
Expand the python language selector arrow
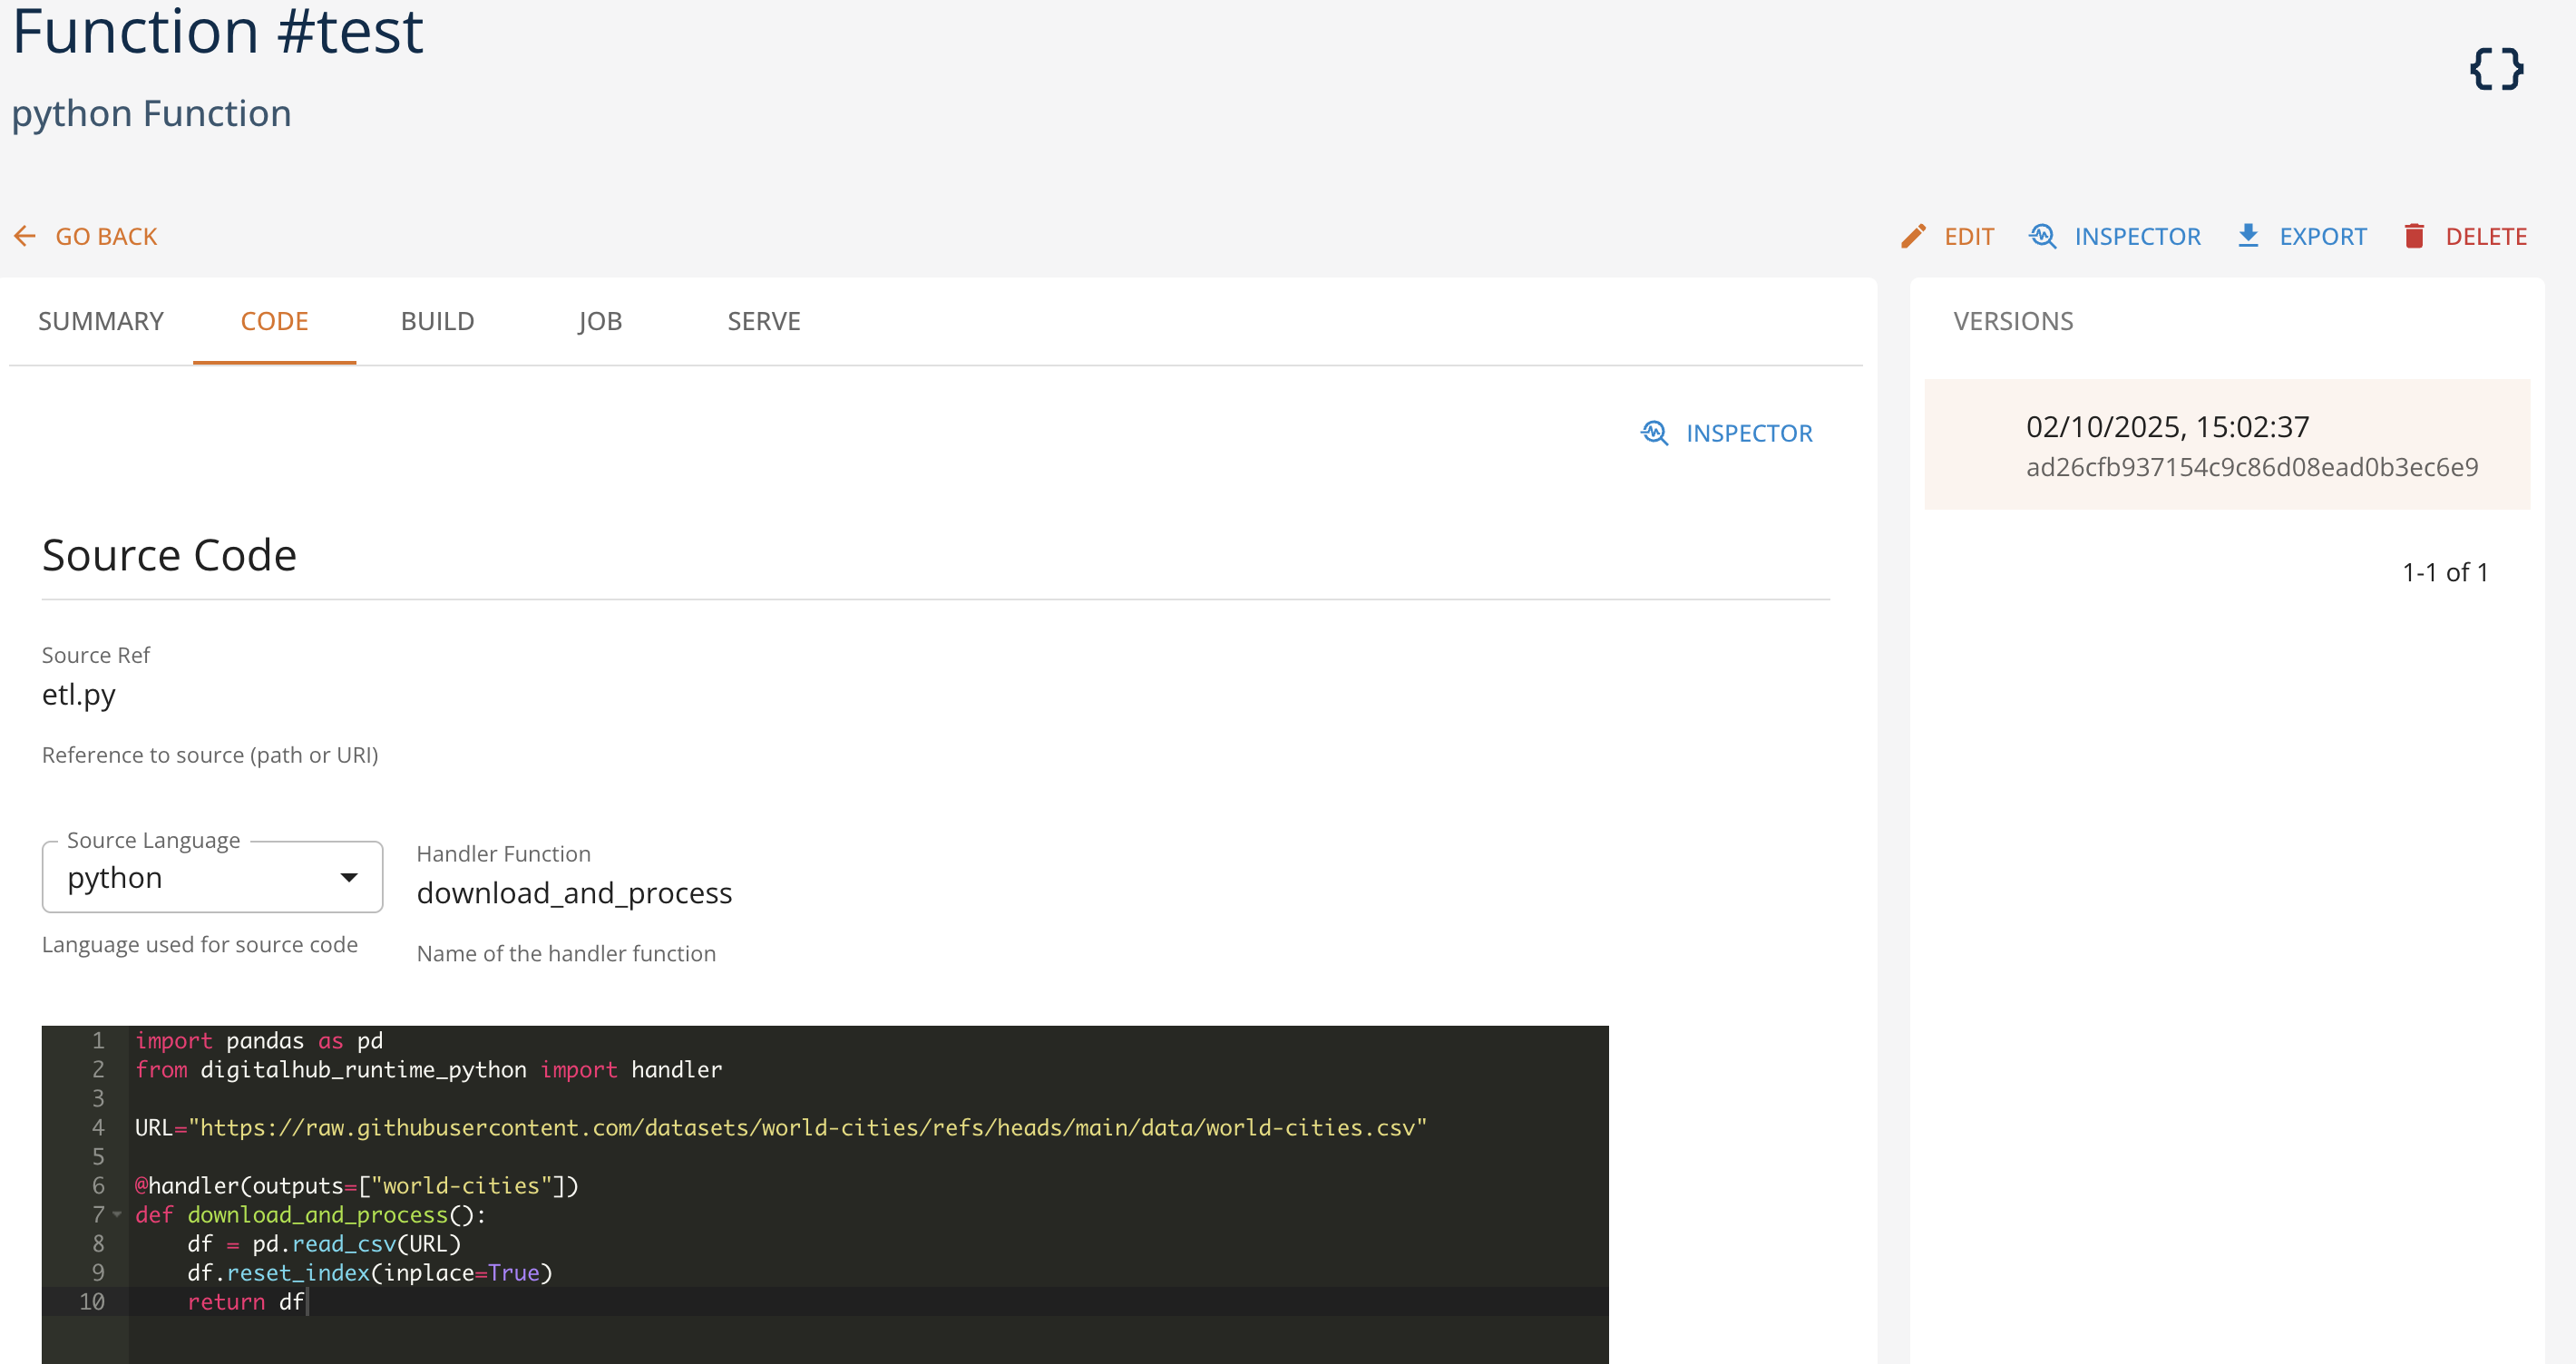click(349, 877)
